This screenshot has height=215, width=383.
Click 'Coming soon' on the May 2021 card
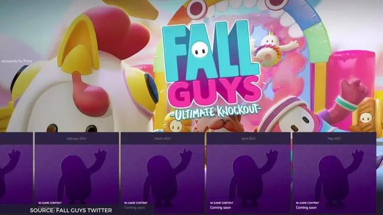coord(306,208)
